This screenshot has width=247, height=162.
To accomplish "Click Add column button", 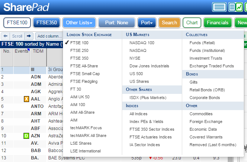I will coord(49,36).
